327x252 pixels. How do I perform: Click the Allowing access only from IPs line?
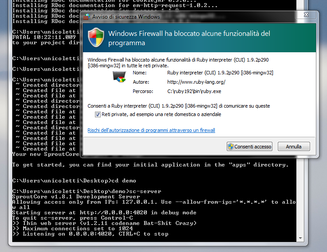[x=154, y=205]
